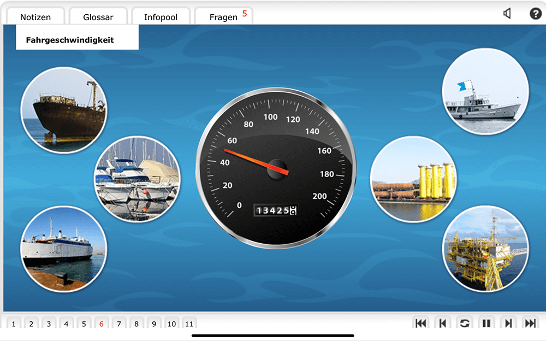Jump to first slide with skip-back button
The height and width of the screenshot is (341, 546).
pos(421,324)
